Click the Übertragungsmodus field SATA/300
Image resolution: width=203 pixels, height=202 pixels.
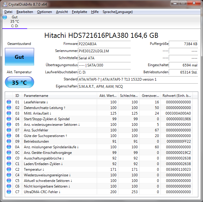[104, 65]
